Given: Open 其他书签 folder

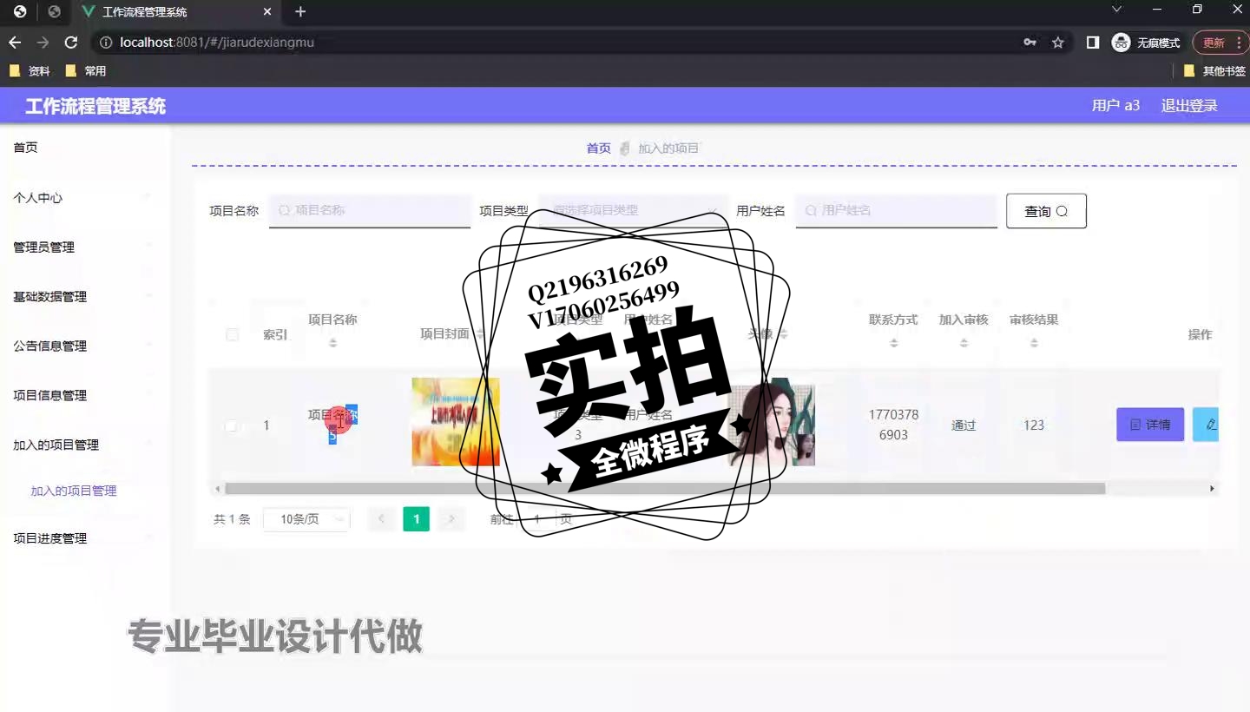Looking at the screenshot, I should coord(1215,71).
